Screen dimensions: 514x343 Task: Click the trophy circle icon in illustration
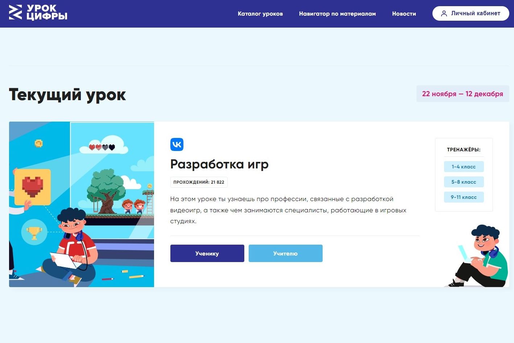coord(34,232)
